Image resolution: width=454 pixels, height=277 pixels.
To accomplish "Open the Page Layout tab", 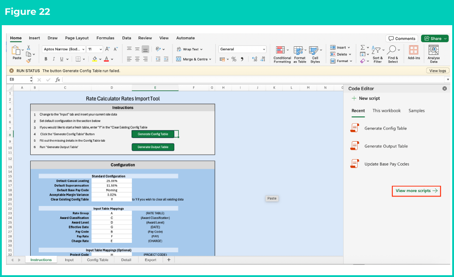I will click(77, 38).
